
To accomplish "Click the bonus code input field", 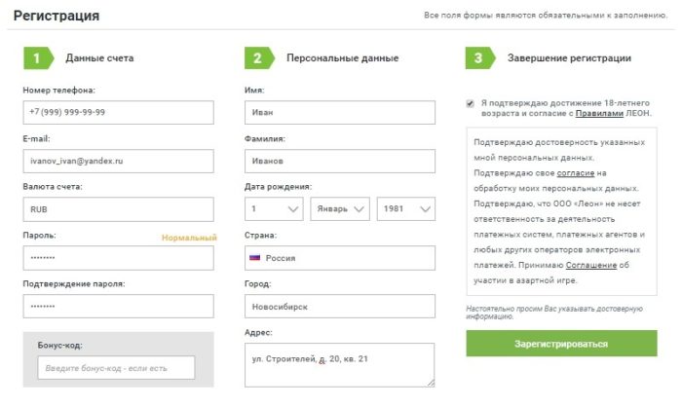I will tap(116, 367).
